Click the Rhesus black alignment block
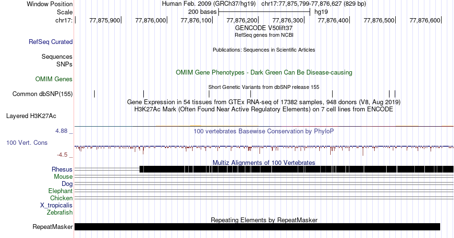Screen dimensions: 454x238 pos(296,169)
